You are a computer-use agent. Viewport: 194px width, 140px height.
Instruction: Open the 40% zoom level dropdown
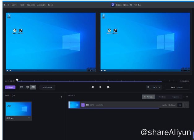[157, 87]
